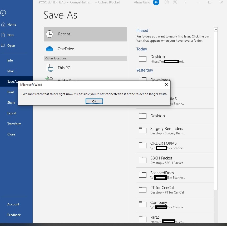Click the New document icon in sidebar
227x226 pixels.
tap(3, 35)
